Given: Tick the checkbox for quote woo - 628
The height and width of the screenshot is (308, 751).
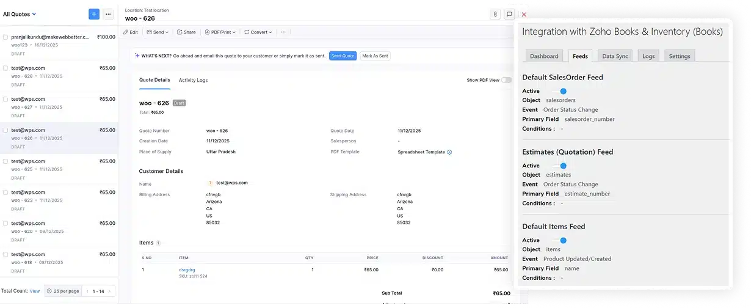Looking at the screenshot, I should [x=5, y=68].
